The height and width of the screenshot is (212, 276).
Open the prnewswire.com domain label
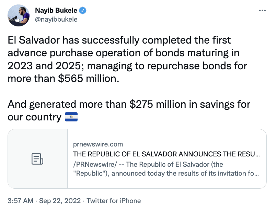coord(98,144)
